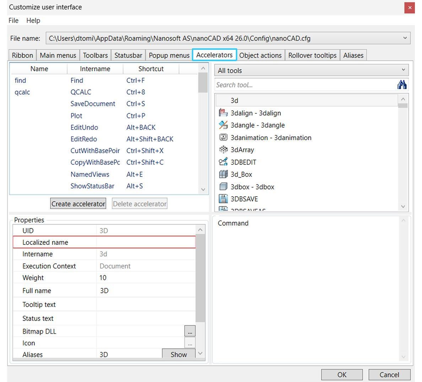Open the File menu
422x382 pixels.
click(13, 21)
